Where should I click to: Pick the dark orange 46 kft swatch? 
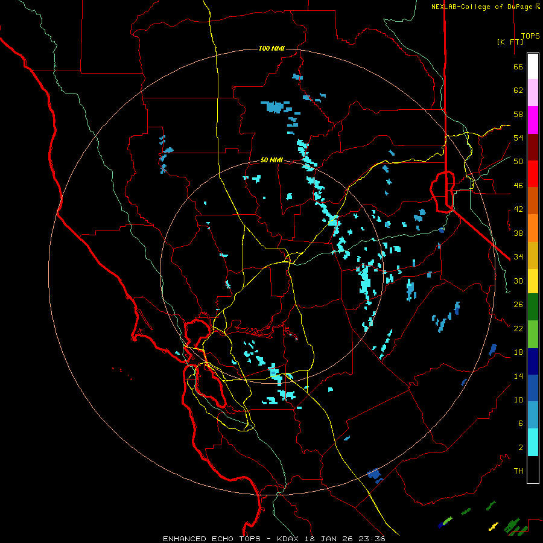tap(533, 200)
